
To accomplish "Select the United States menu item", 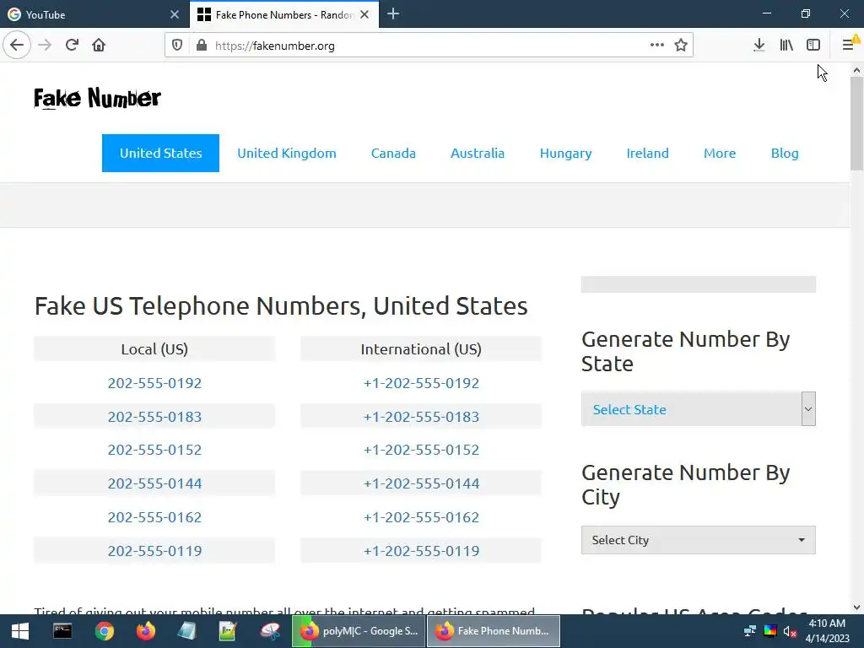I will click(160, 154).
